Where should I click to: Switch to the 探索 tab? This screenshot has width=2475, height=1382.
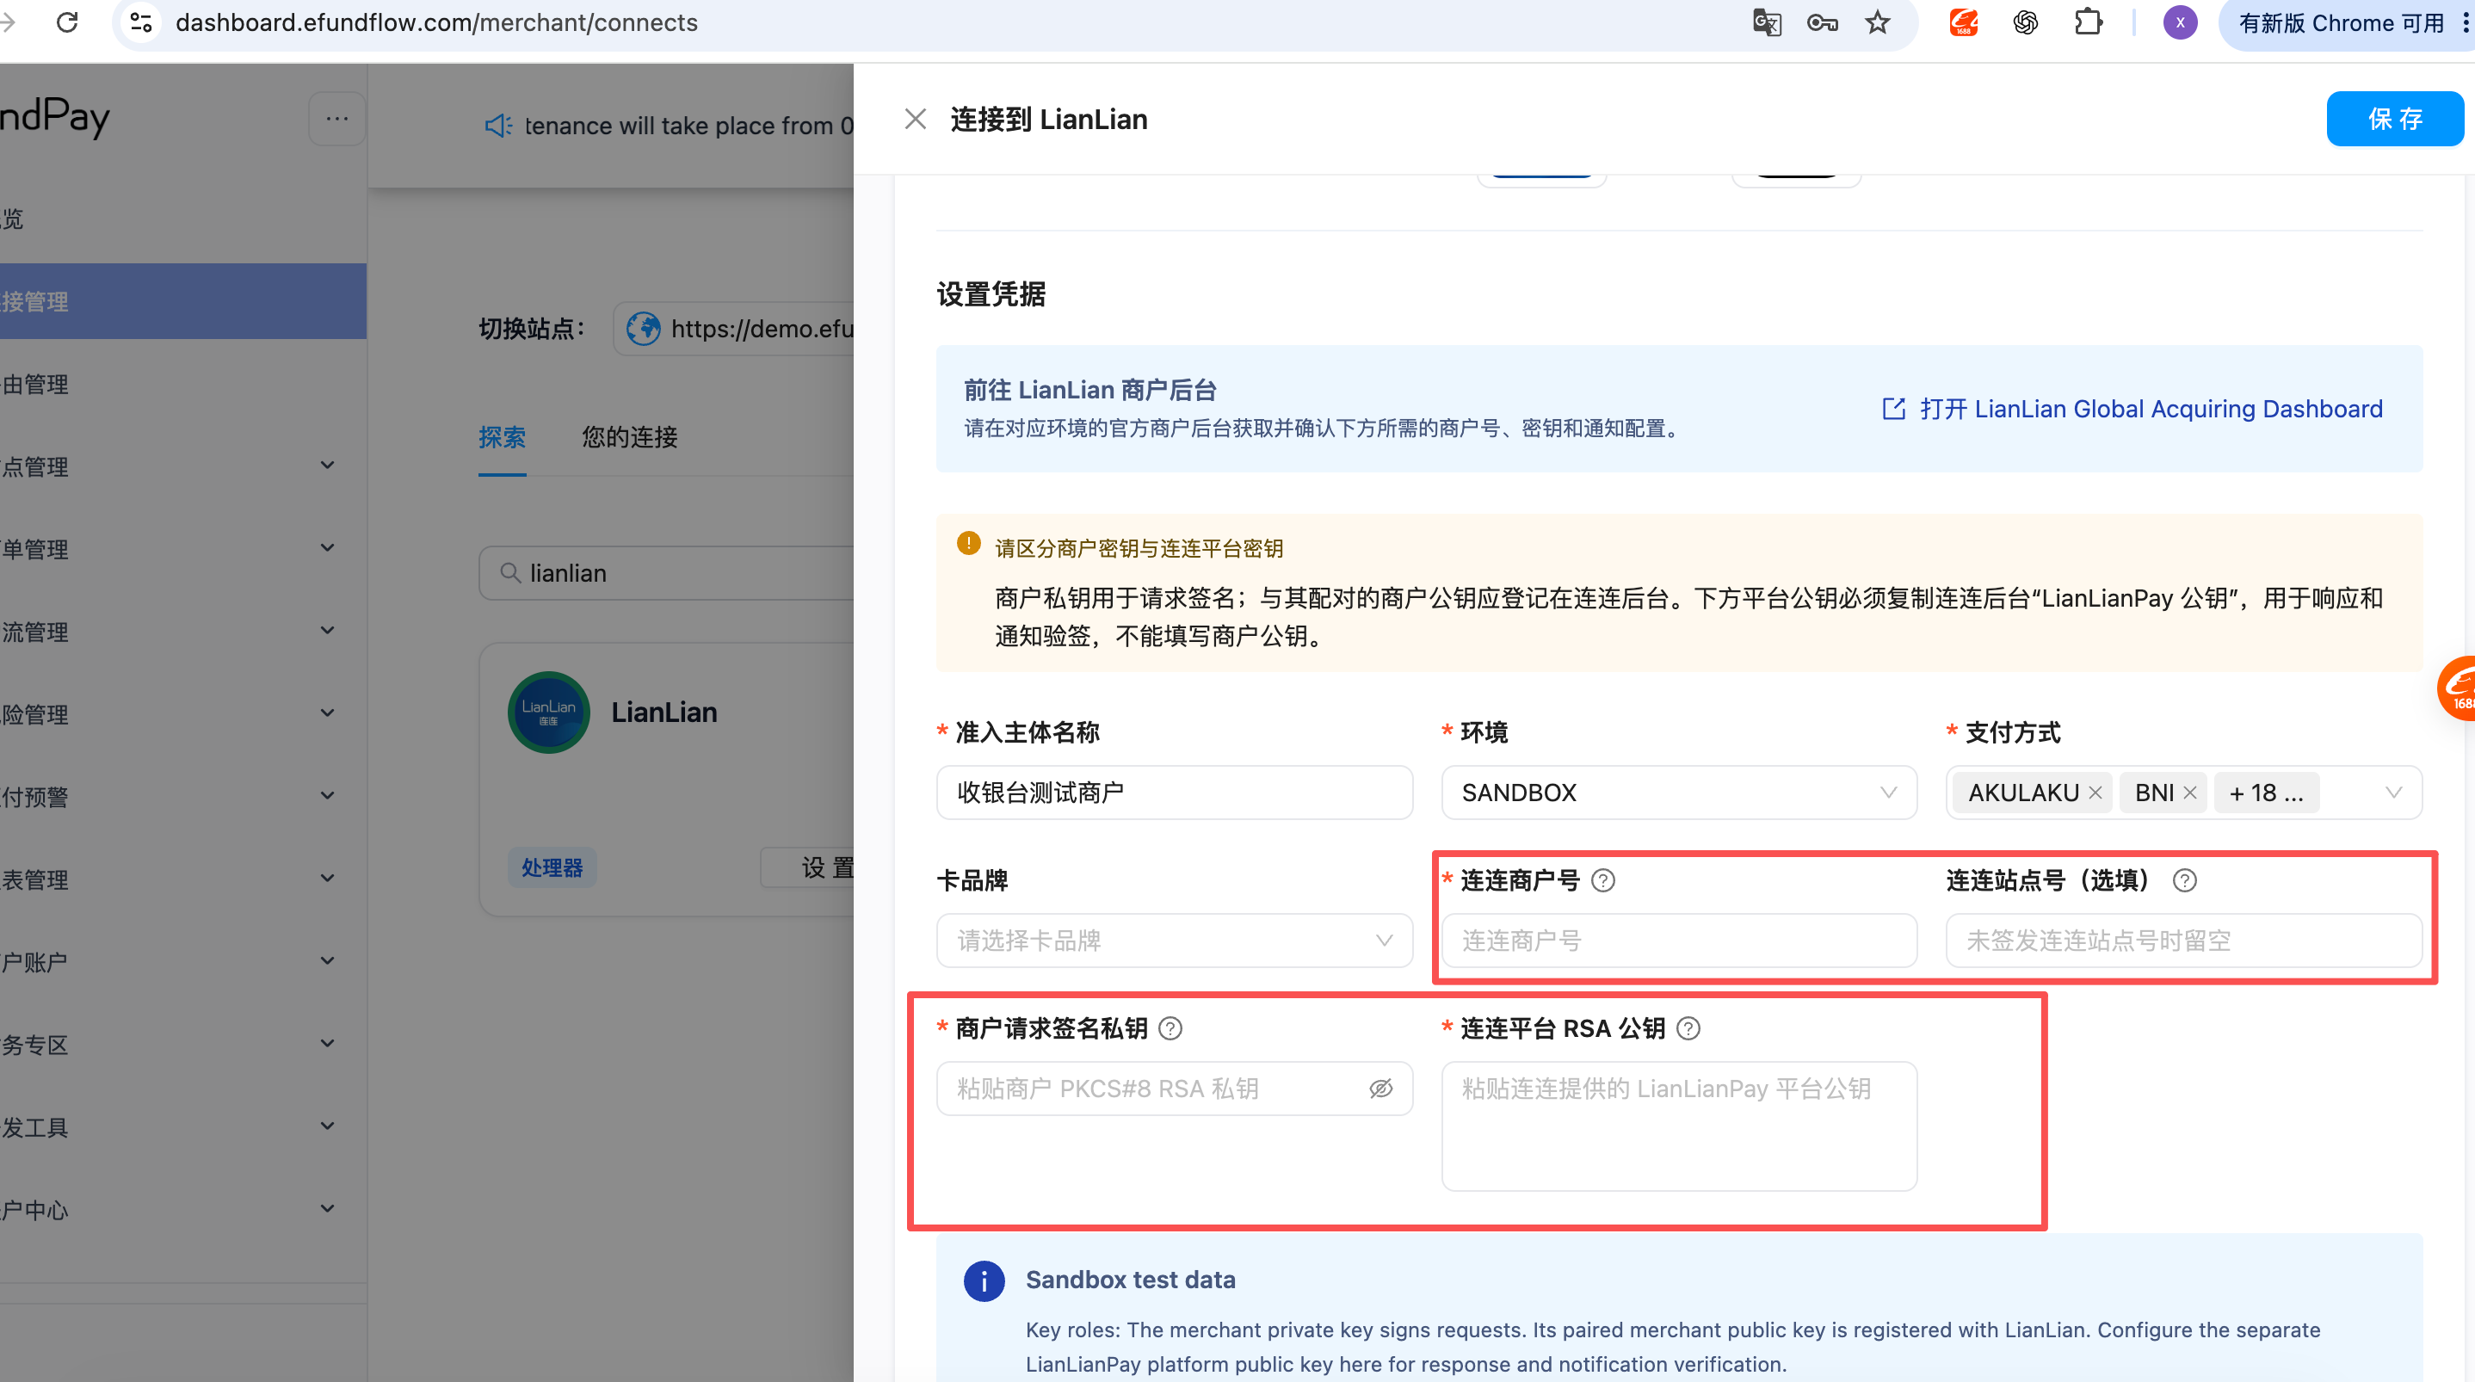click(502, 437)
